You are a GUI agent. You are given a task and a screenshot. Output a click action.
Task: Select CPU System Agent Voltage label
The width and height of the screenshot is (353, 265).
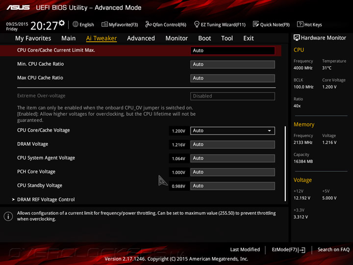tap(46, 158)
